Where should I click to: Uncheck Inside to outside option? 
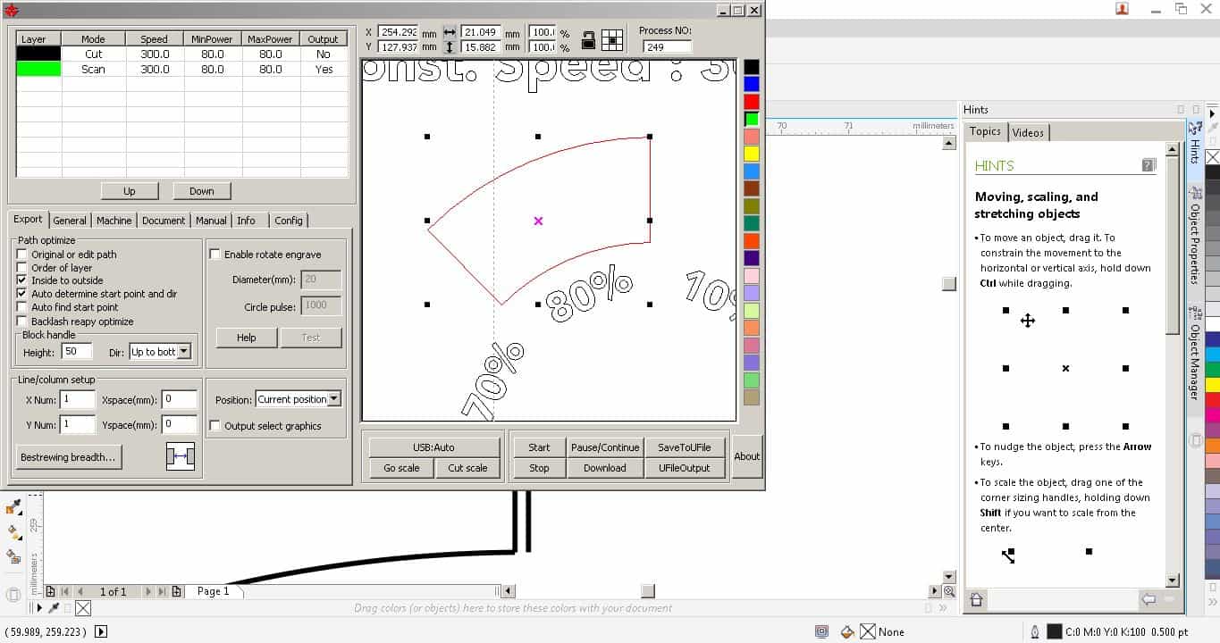(x=22, y=280)
